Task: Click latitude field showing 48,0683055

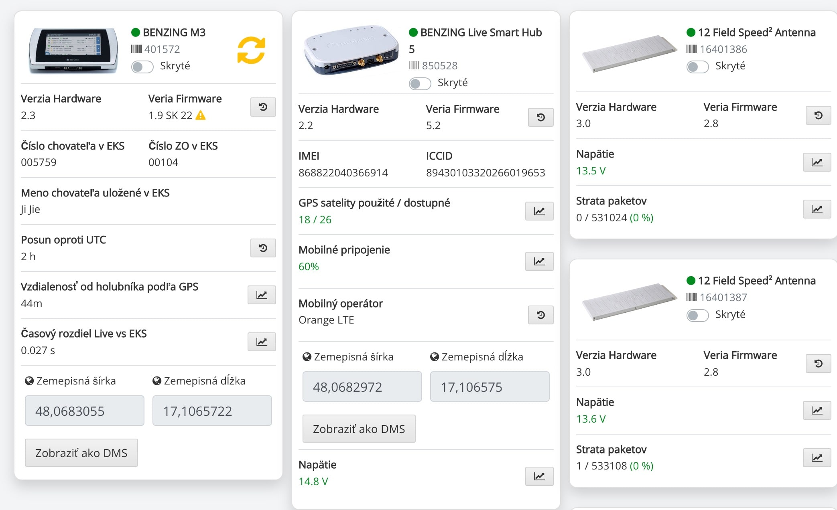Action: coord(85,411)
